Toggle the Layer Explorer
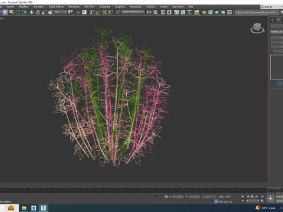Image resolution: width=283 pixels, height=212 pixels. [x=169, y=12]
